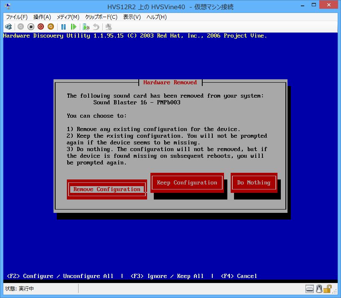Click the window system icon in title bar
The height and width of the screenshot is (298, 341).
click(x=8, y=6)
